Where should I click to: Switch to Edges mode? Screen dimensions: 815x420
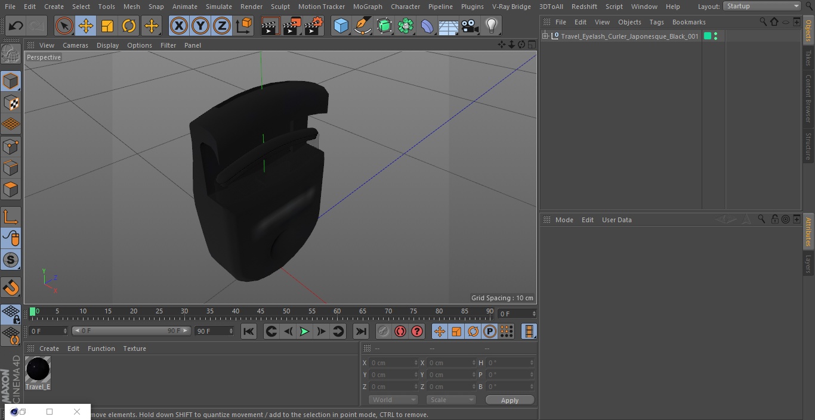11,168
